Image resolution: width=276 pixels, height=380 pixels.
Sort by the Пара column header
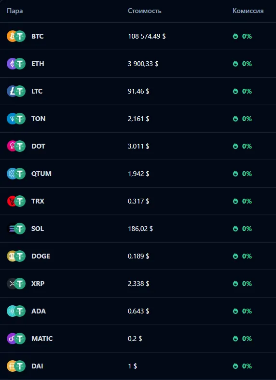(x=15, y=11)
